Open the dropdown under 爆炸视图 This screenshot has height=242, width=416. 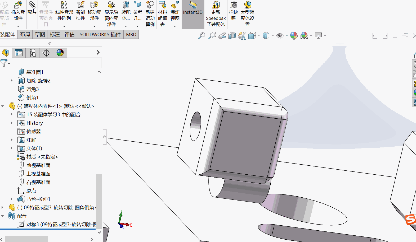(175, 26)
